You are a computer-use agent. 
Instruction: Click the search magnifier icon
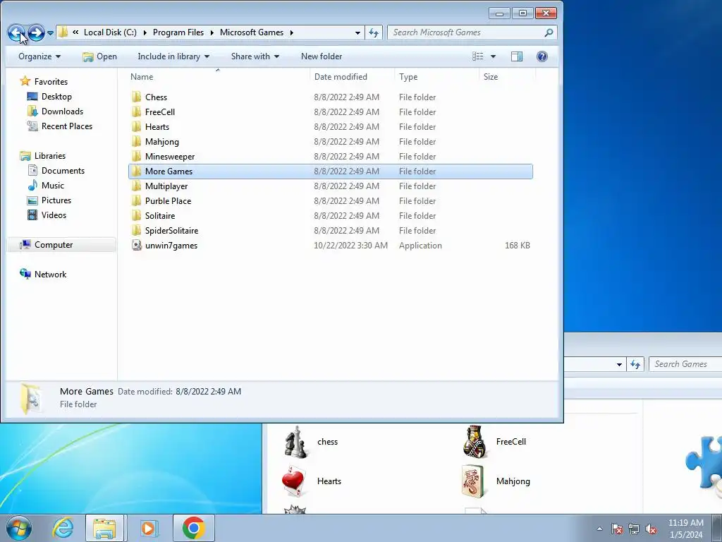(x=549, y=32)
